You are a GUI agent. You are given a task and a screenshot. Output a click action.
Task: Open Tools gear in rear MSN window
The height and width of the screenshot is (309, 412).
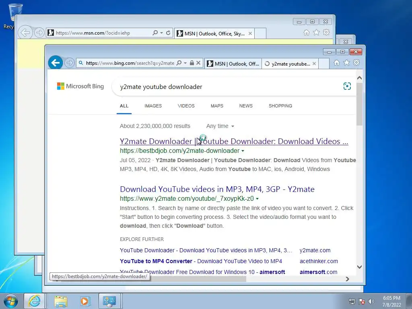click(326, 32)
